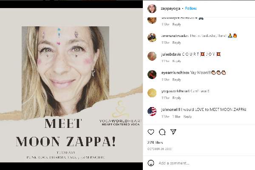
Task: Reply to eyeamlunchbox comment
Action: tap(177, 79)
